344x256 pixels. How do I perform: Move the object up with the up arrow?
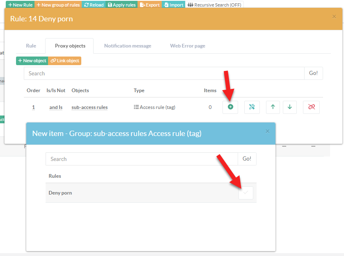point(273,107)
